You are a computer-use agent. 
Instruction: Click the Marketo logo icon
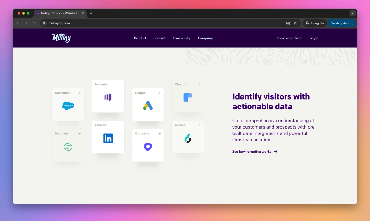tap(108, 97)
